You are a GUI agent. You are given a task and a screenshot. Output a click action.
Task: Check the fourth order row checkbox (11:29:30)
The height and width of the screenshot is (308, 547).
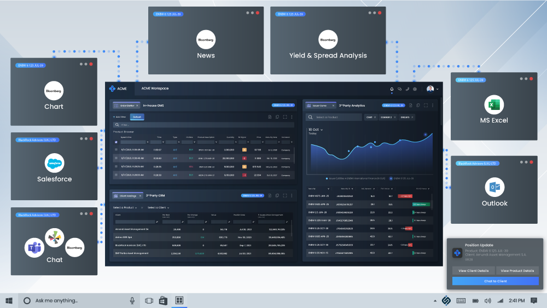pos(116,175)
